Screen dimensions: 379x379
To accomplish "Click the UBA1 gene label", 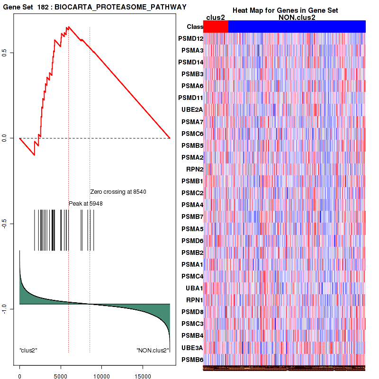I will (x=194, y=288).
